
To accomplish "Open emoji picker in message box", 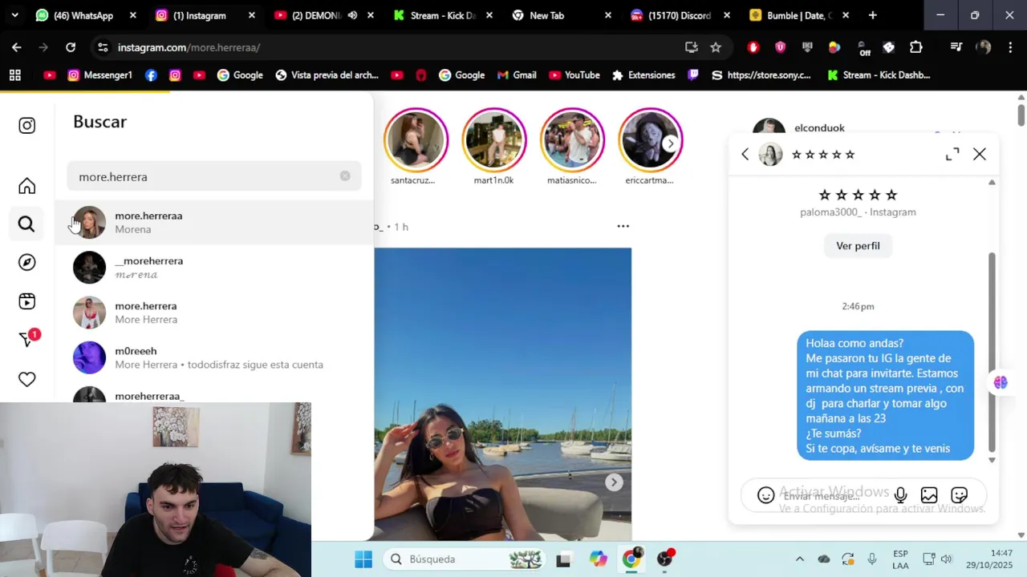I will [766, 495].
